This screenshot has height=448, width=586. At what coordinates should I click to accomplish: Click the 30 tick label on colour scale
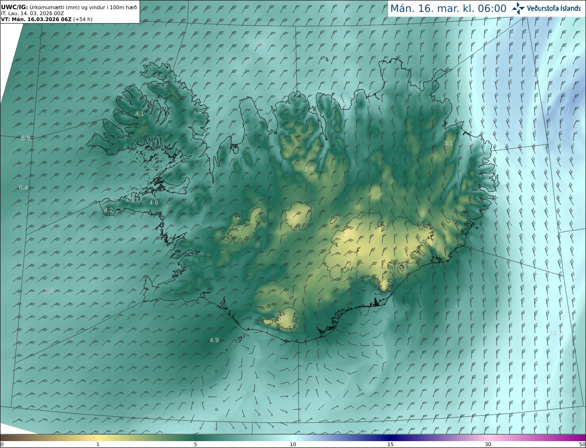(488, 444)
